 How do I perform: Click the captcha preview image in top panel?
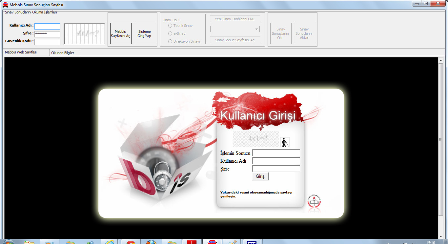click(85, 34)
